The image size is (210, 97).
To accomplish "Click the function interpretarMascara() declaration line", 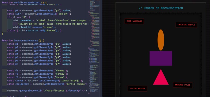I will click(23, 40).
